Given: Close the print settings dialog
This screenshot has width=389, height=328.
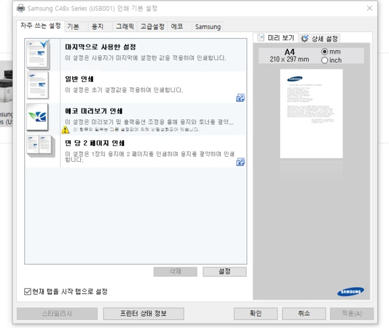Looking at the screenshot, I should 370,8.
